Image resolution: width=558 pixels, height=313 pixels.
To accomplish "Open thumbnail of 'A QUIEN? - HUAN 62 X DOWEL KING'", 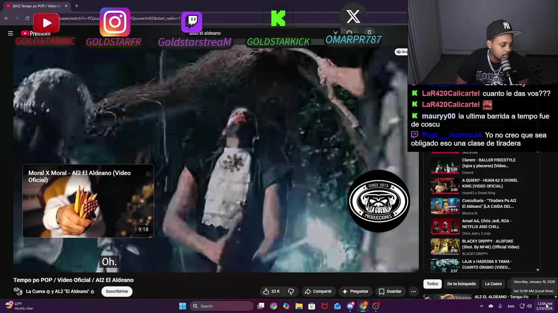I will click(x=445, y=186).
